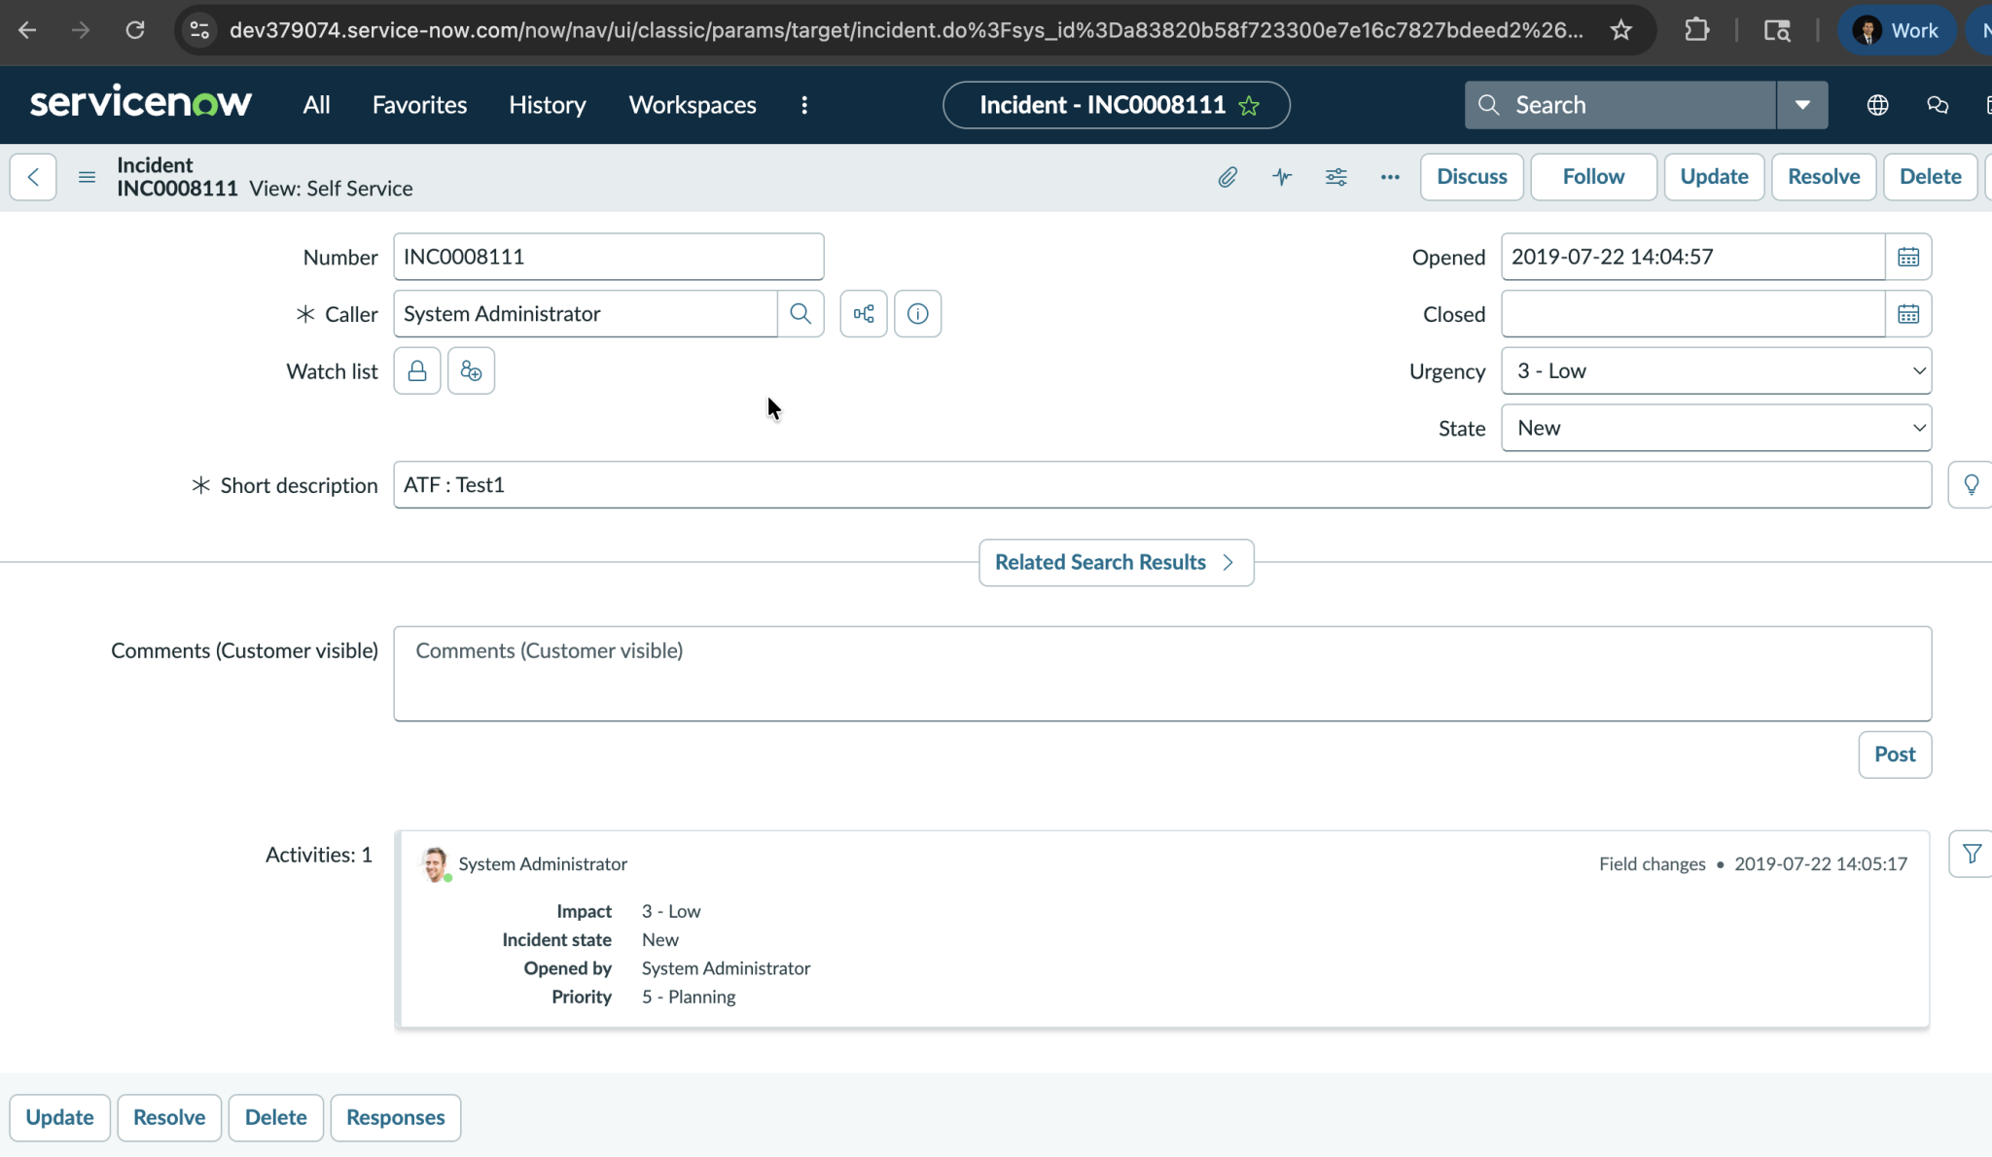The height and width of the screenshot is (1157, 1992).
Task: Expand the search scope dropdown arrow
Action: click(1802, 105)
